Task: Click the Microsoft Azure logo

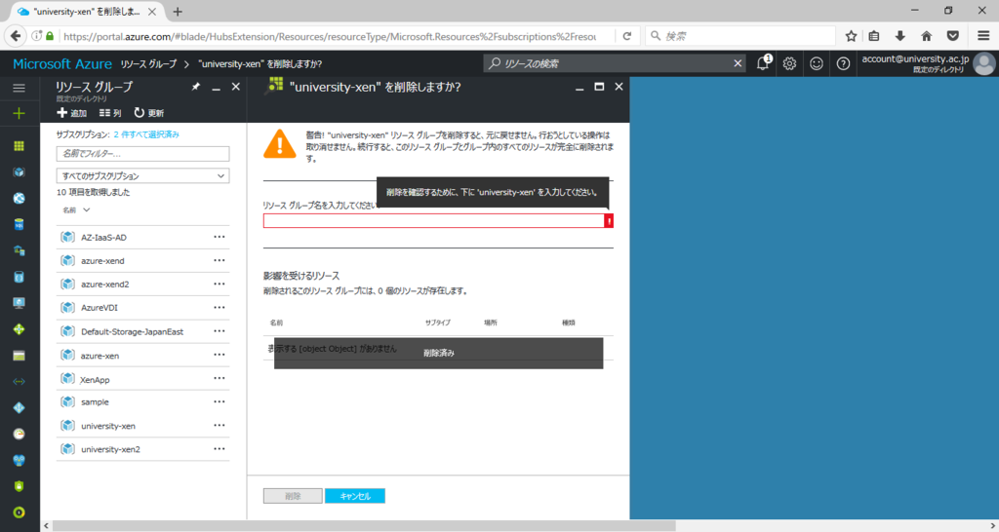Action: [62, 63]
